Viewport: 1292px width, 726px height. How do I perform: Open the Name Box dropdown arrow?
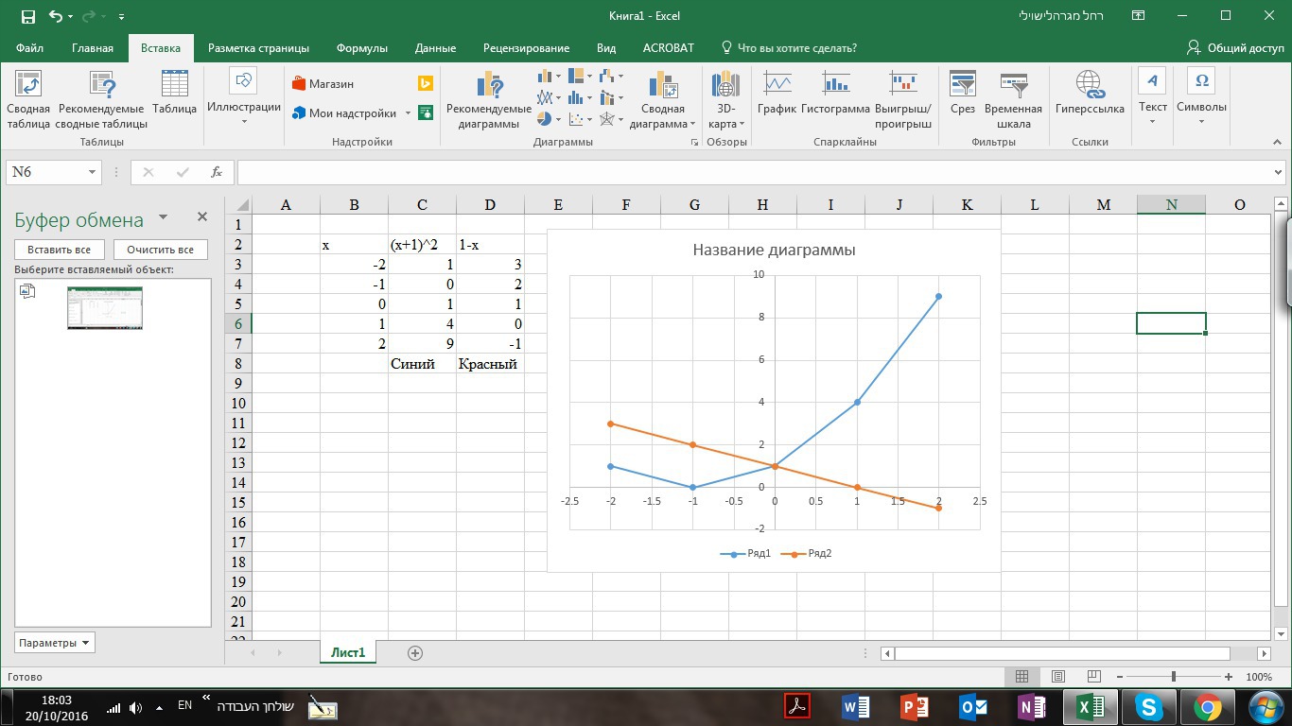point(93,172)
